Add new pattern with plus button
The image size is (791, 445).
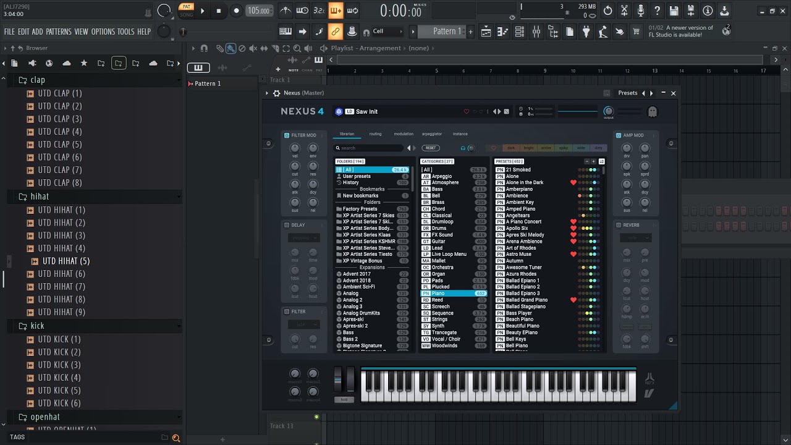click(470, 32)
